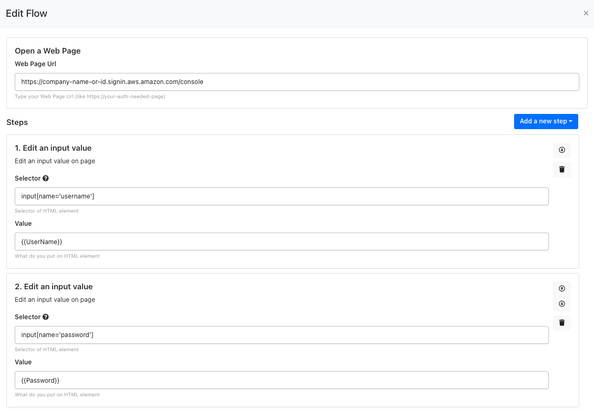Image resolution: width=594 pixels, height=410 pixels.
Task: Click the Selector label in step 1
Action: 27,178
